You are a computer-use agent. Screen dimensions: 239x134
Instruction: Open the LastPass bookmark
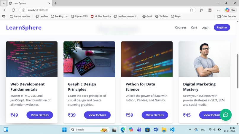pyautogui.click(x=42, y=16)
